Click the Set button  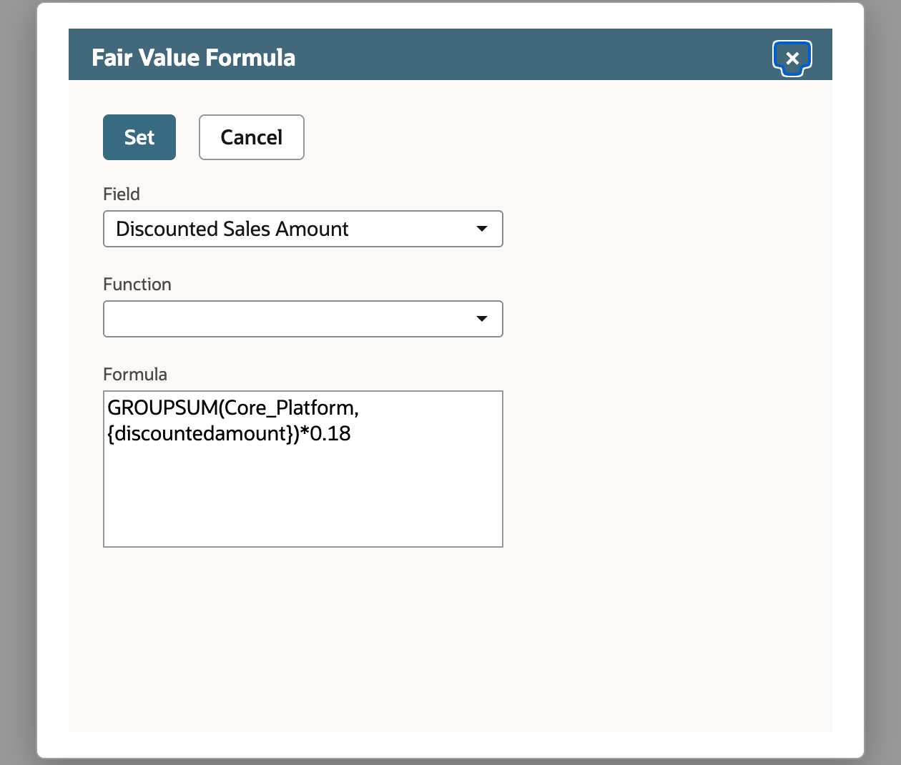click(139, 137)
